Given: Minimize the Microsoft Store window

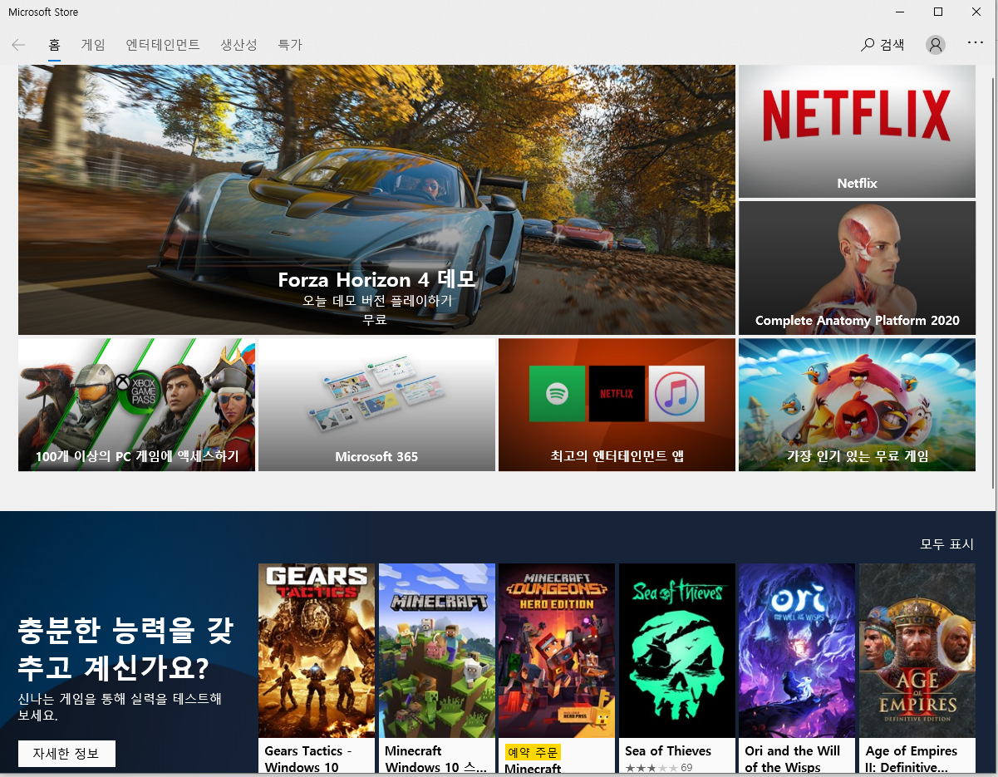Looking at the screenshot, I should 900,12.
